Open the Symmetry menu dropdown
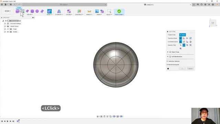Viewport: 220px width, 124px height. point(59,14)
